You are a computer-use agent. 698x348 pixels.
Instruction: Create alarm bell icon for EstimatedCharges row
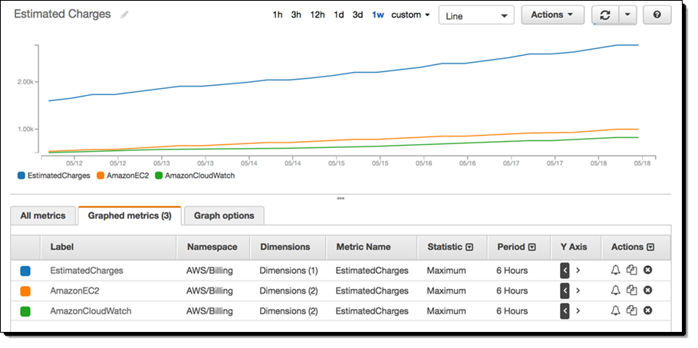(615, 270)
